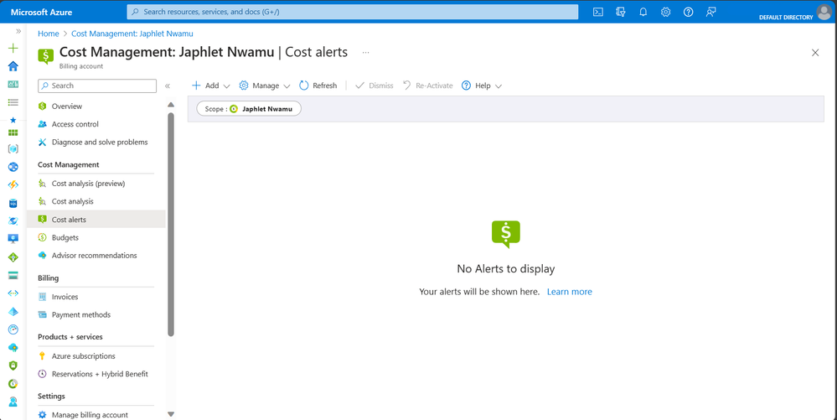Image resolution: width=837 pixels, height=420 pixels.
Task: Open the notifications bell
Action: click(x=643, y=12)
